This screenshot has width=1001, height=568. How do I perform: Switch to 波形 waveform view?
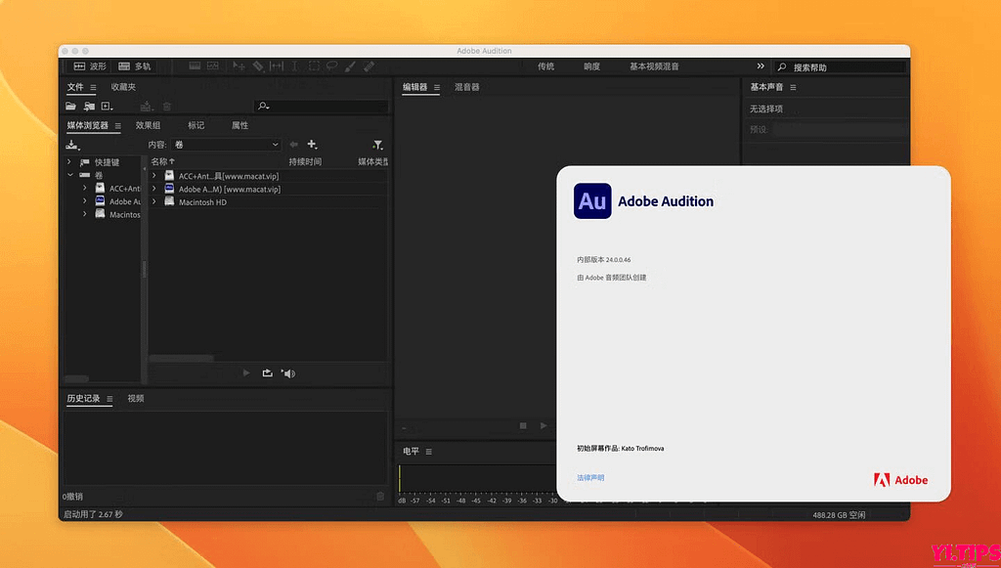pos(89,66)
